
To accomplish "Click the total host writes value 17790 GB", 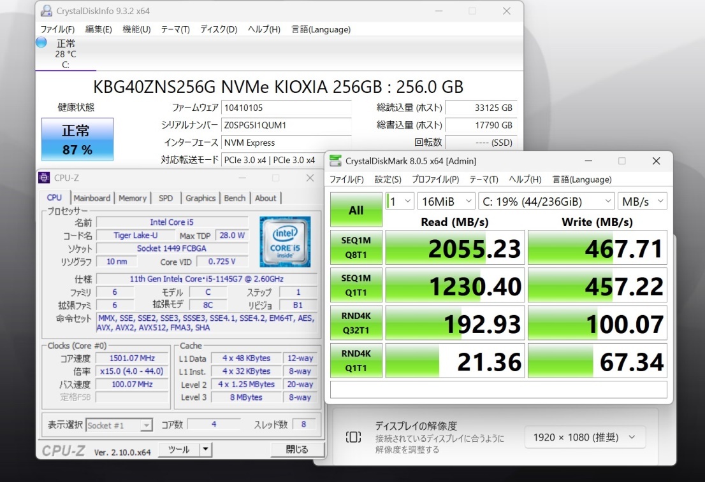I will (x=481, y=125).
